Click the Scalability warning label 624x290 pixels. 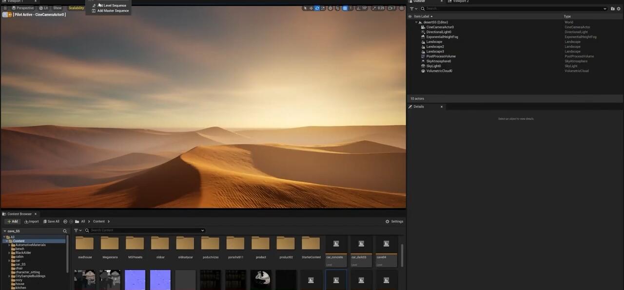[77, 8]
